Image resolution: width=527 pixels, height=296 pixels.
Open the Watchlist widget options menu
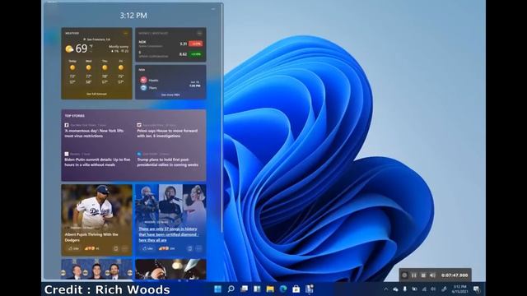(x=199, y=33)
